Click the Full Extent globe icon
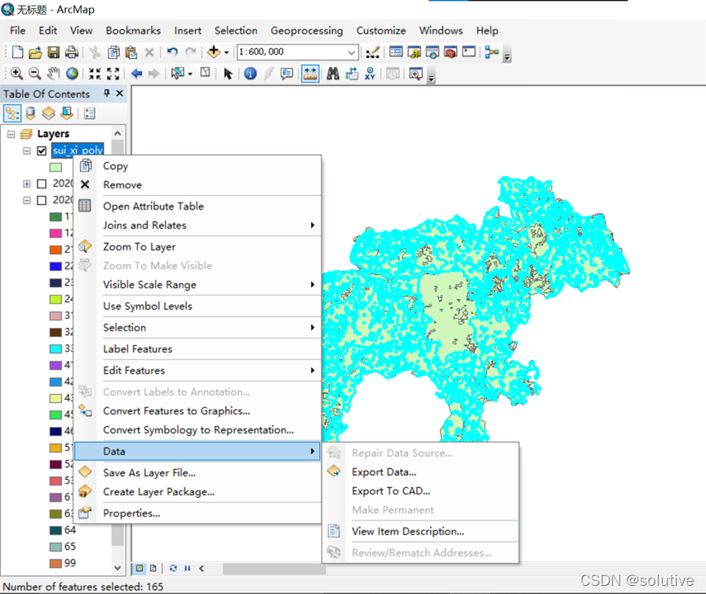The width and height of the screenshot is (706, 594). click(72, 73)
